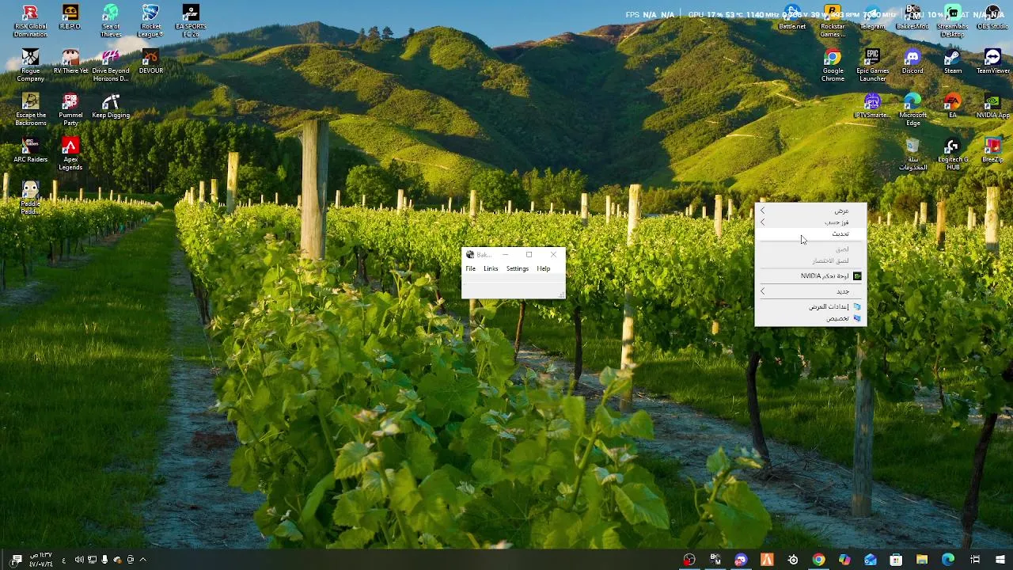Select Microsoft Edge desktop shortcut
Screen dimensions: 1013x570
912,110
